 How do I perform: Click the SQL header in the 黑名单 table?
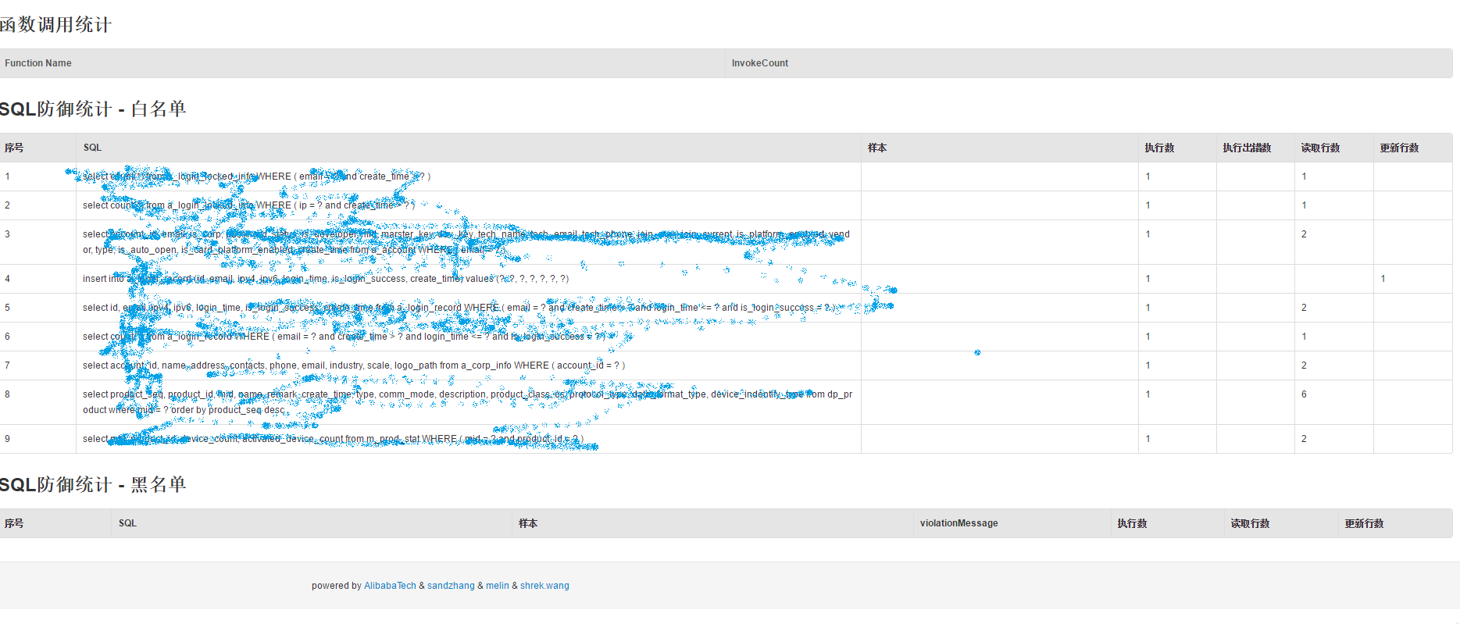[127, 523]
